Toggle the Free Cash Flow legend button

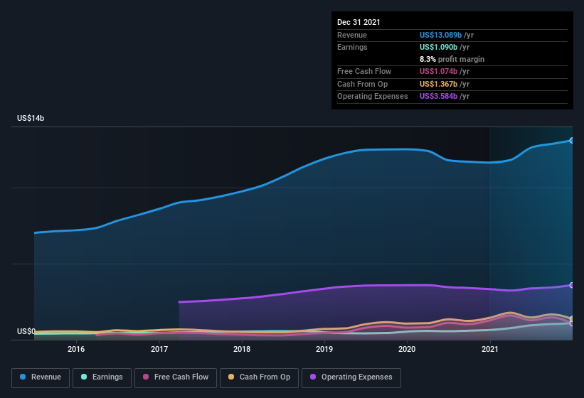[x=176, y=377]
